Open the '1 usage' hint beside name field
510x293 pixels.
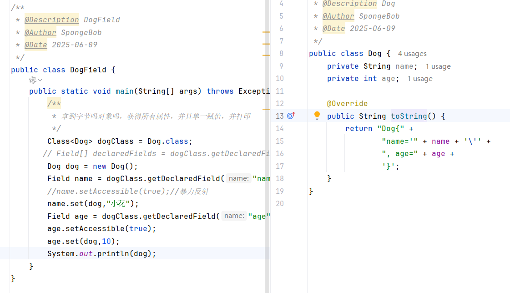[438, 66]
